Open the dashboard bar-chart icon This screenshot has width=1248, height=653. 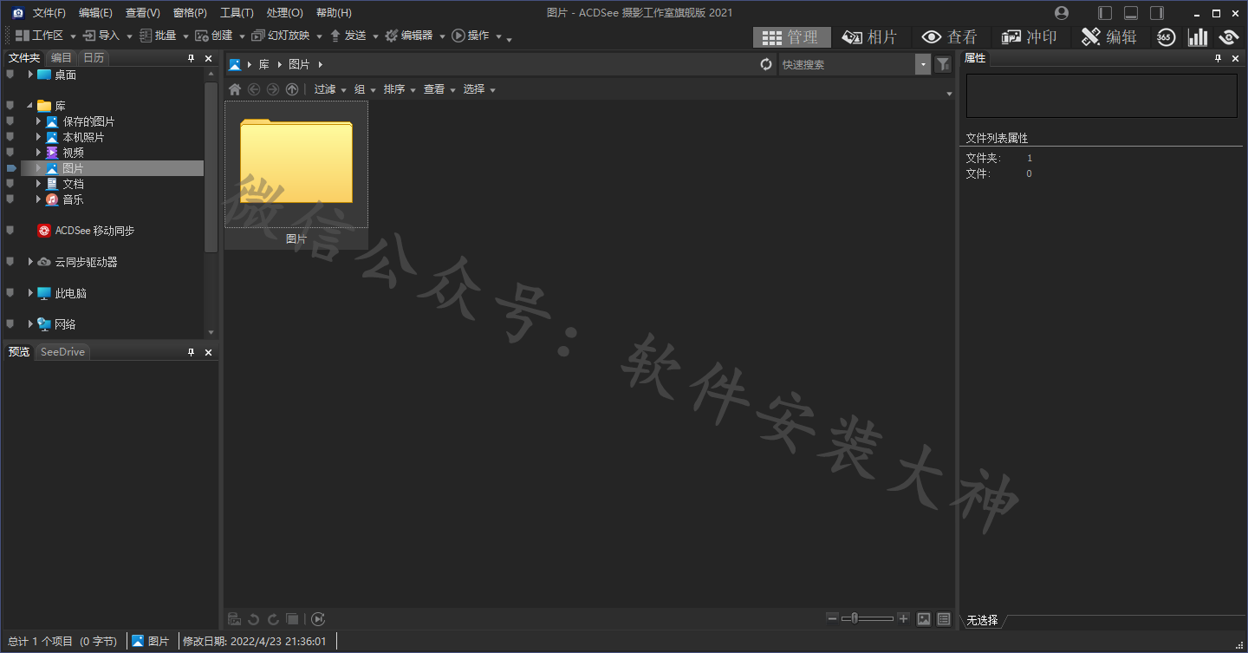click(1198, 36)
